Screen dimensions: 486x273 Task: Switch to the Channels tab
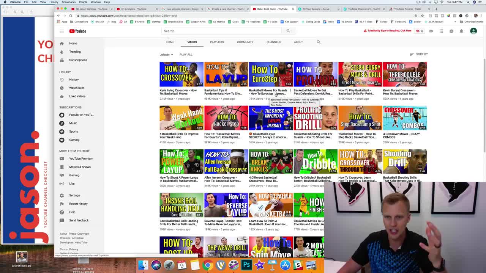(273, 42)
